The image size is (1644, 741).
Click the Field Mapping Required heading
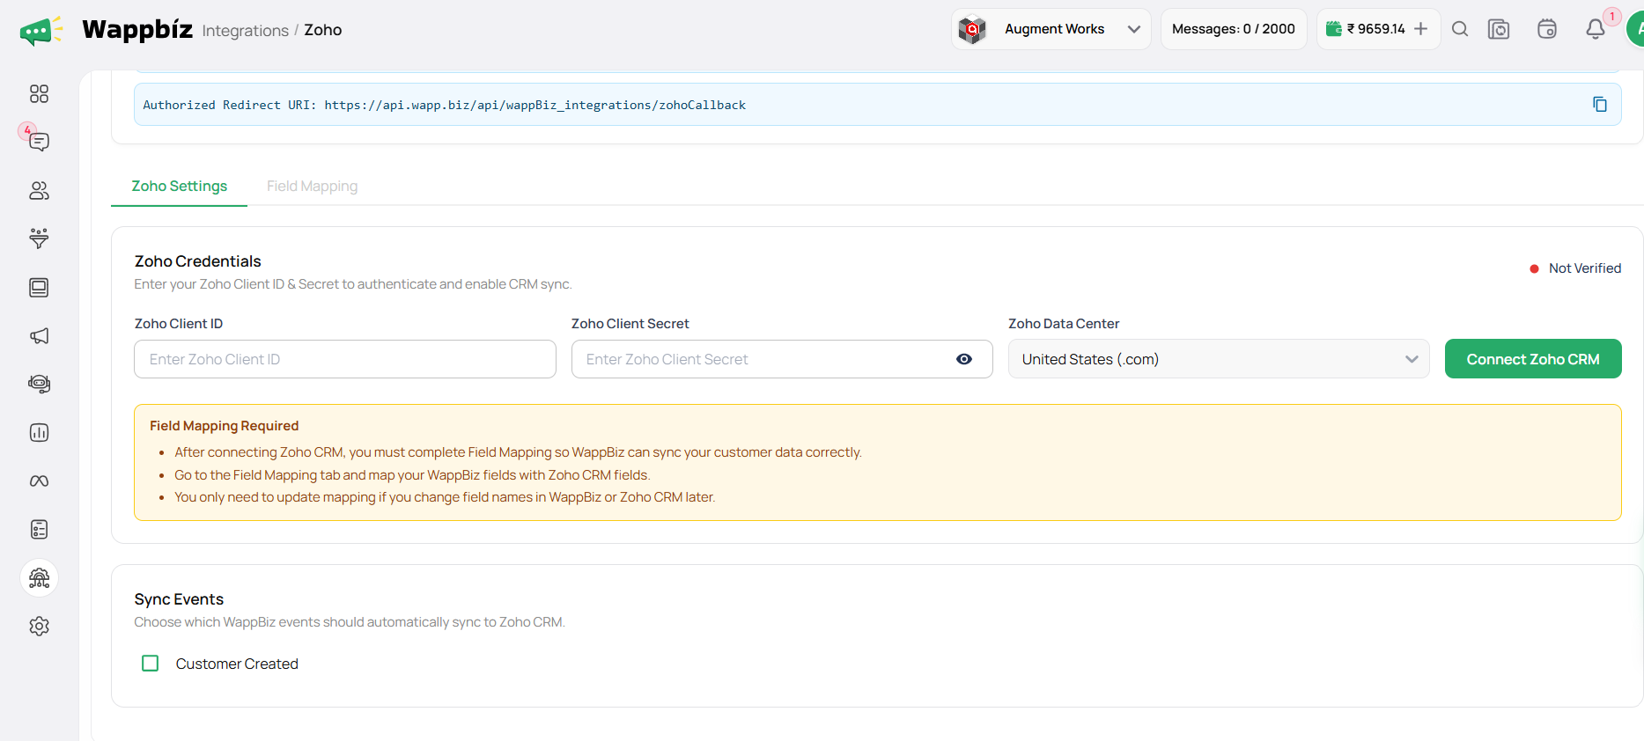tap(225, 426)
